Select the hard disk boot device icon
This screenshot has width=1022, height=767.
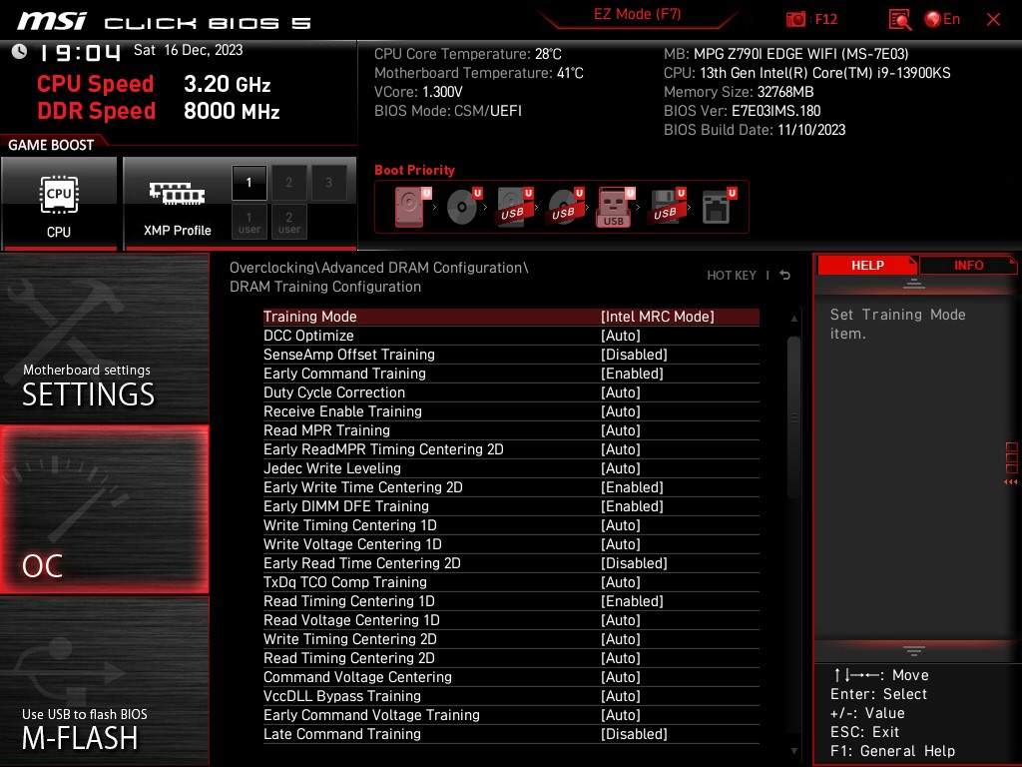coord(412,207)
